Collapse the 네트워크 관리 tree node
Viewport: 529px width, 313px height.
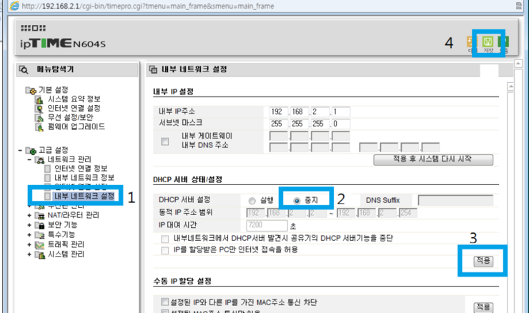pyautogui.click(x=29, y=159)
